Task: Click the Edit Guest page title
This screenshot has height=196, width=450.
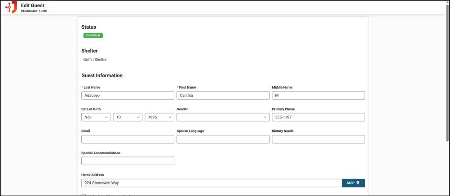Action: click(32, 5)
